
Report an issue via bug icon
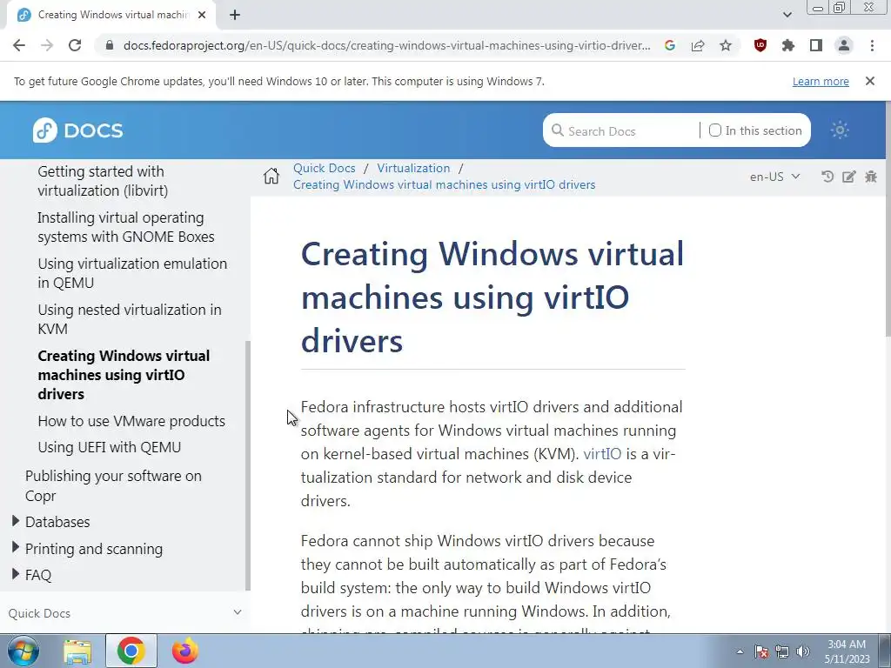pos(870,177)
